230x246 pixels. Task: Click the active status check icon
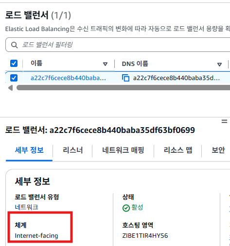point(126,208)
